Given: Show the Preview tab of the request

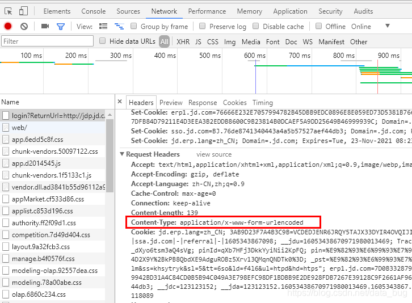Looking at the screenshot, I should point(171,103).
